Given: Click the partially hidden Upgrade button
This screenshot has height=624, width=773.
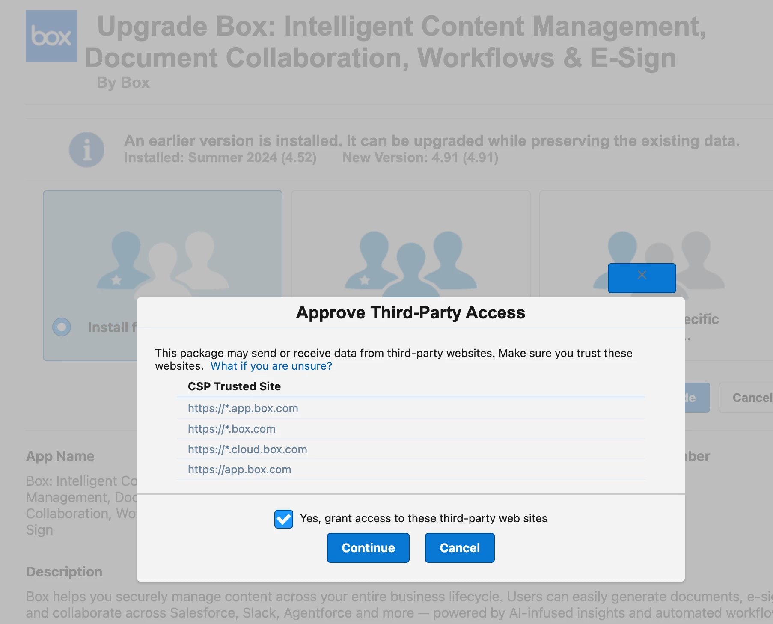Looking at the screenshot, I should (x=697, y=398).
